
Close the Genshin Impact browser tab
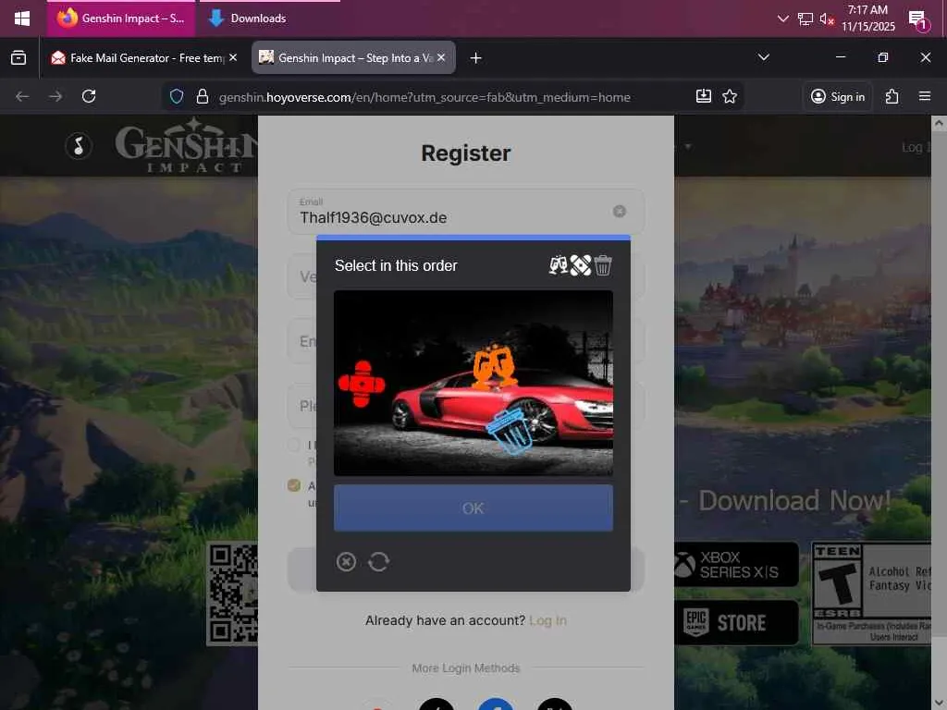(x=441, y=58)
